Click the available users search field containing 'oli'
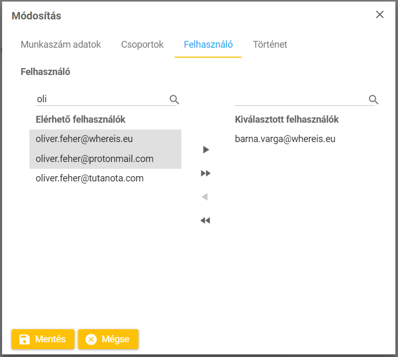398x357 pixels. click(x=100, y=99)
